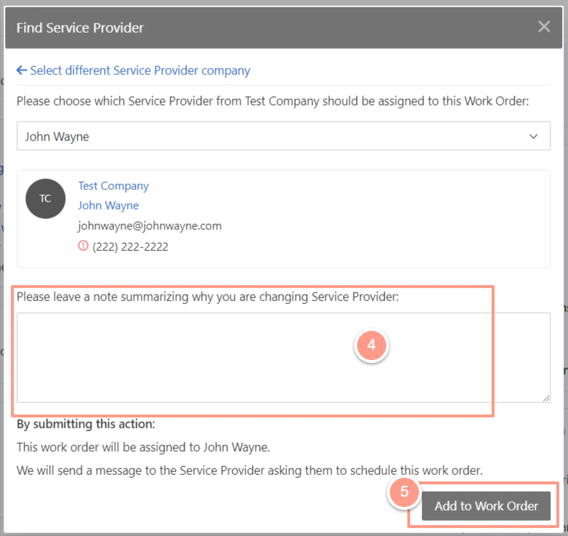Viewport: 568px width, 536px height.
Task: Click the step 5 circle badge
Action: point(404,492)
